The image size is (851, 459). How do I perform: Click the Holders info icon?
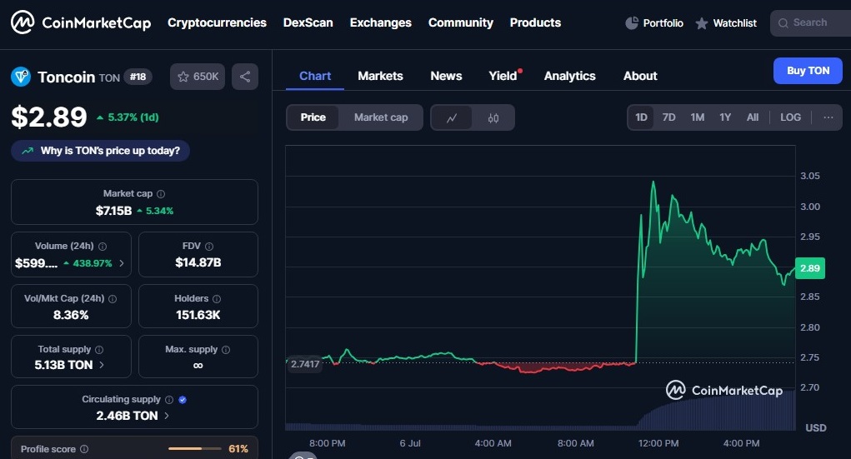(x=217, y=299)
